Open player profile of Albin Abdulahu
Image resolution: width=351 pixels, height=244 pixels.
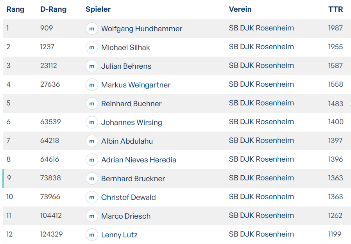[127, 141]
